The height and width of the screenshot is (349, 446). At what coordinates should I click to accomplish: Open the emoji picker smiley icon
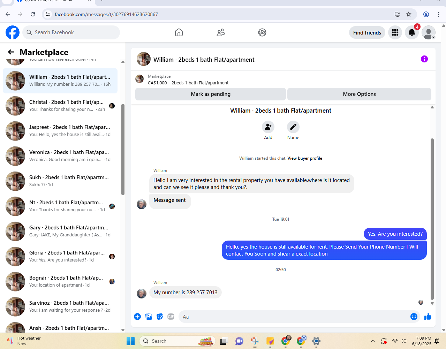click(414, 317)
